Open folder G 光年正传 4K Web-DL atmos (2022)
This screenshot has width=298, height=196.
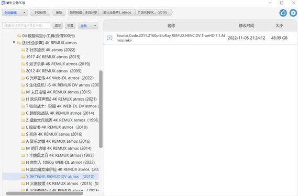click(60, 78)
